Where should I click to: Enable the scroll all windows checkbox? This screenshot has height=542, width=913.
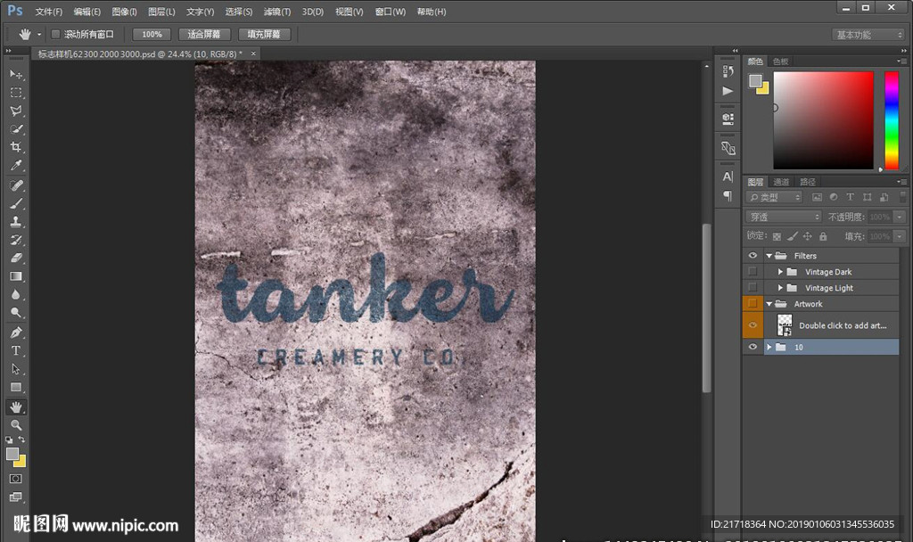56,35
